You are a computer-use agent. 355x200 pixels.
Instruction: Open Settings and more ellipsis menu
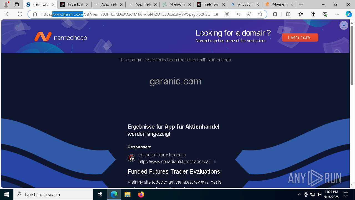337,14
